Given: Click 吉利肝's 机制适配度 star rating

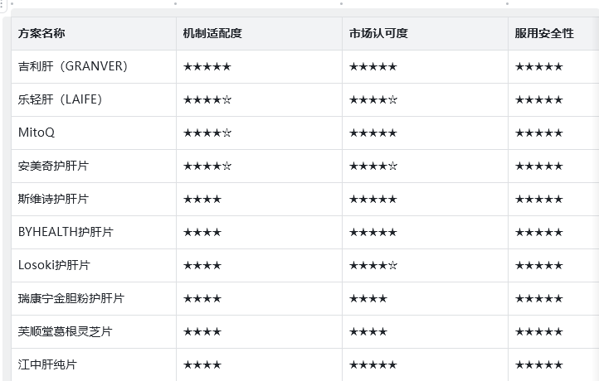Looking at the screenshot, I should (x=207, y=66).
